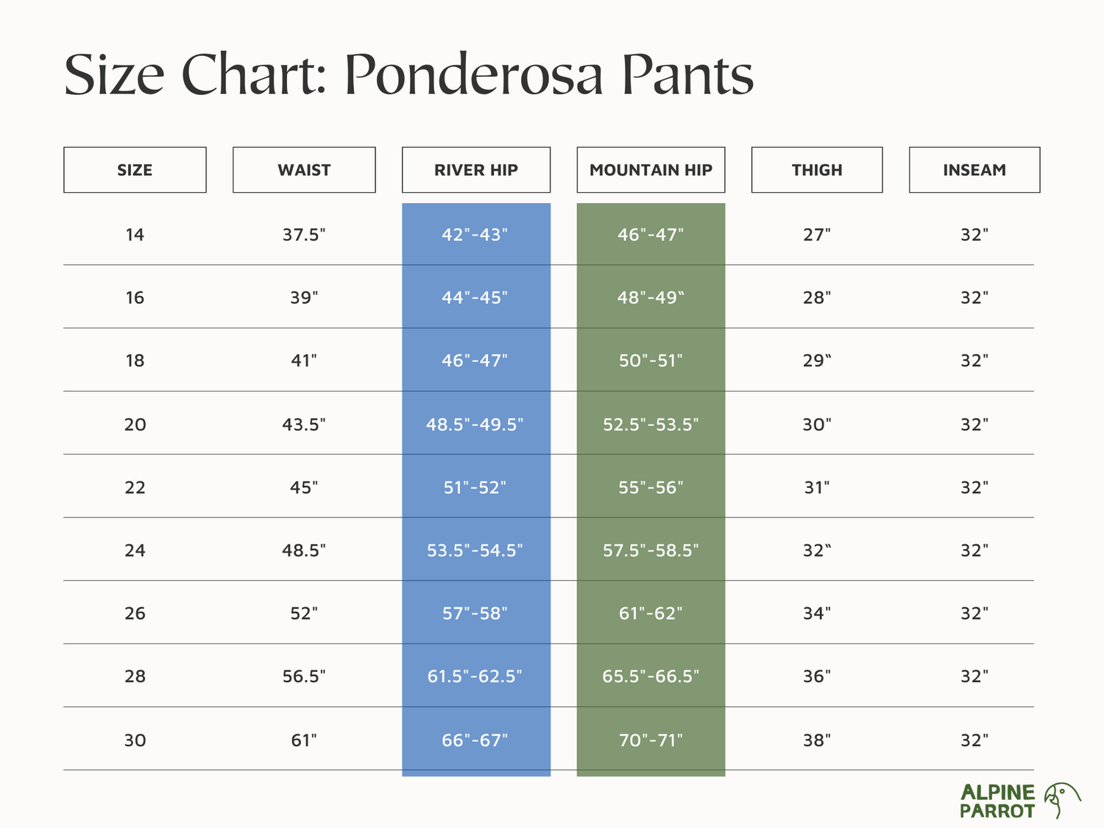Click size 30 in the last row
Image resolution: width=1104 pixels, height=828 pixels.
point(135,740)
